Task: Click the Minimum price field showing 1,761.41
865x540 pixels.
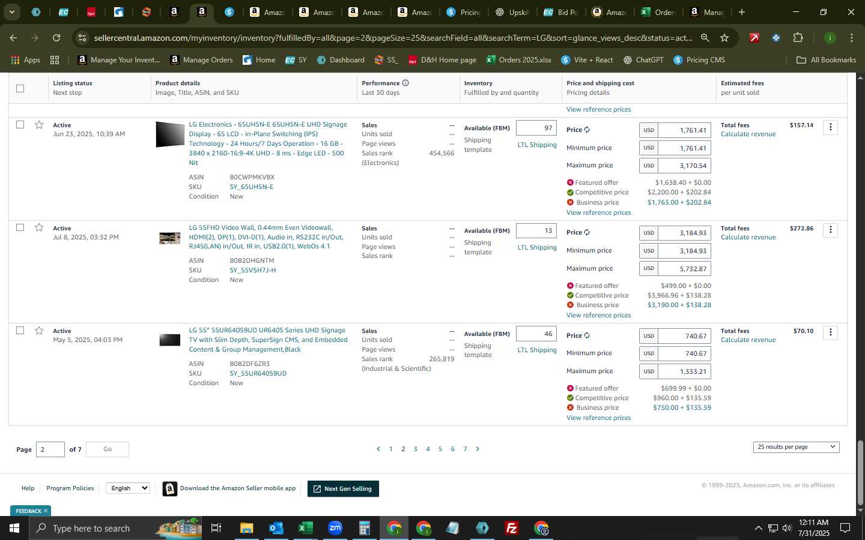Action: (x=684, y=148)
